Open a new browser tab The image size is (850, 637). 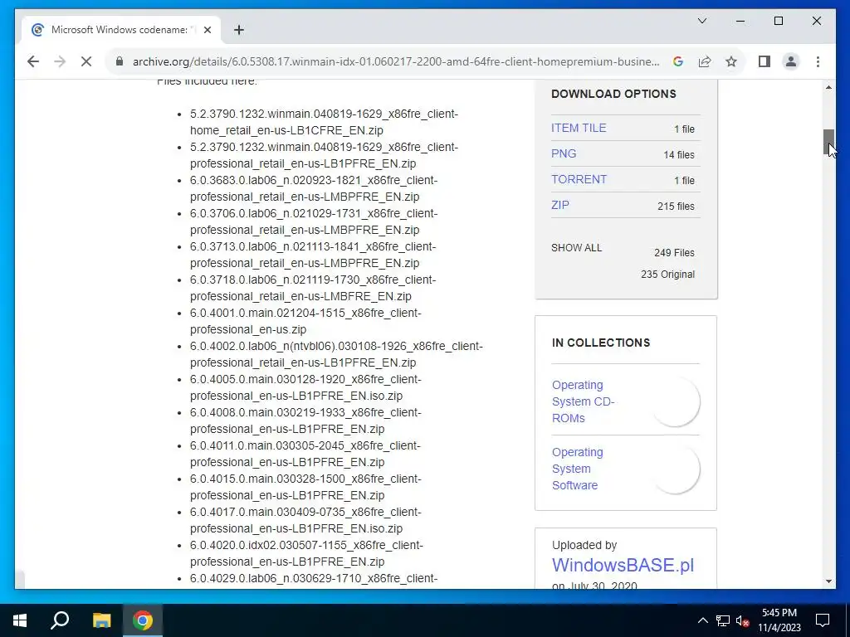pyautogui.click(x=239, y=30)
